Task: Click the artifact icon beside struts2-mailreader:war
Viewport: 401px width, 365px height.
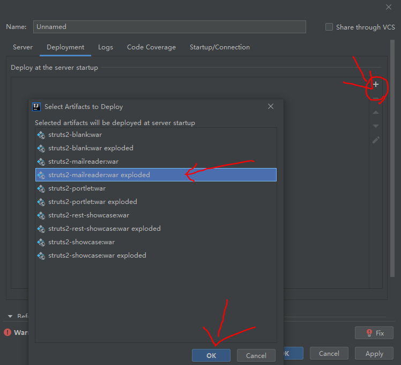Action: [41, 162]
